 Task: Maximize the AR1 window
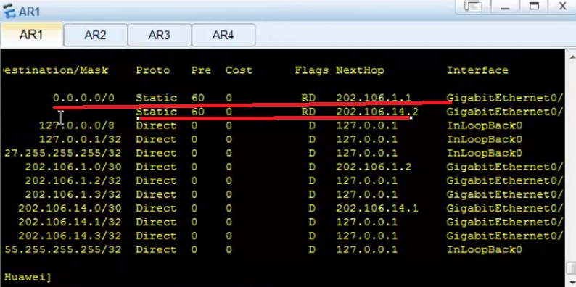pos(534,7)
